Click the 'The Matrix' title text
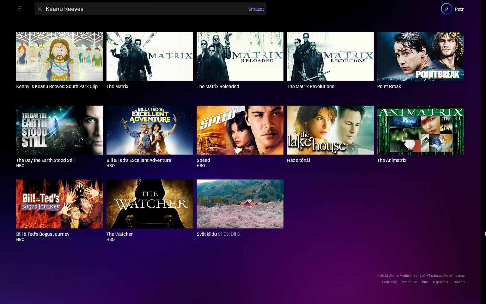Screen dimensions: 486x304 [117, 86]
